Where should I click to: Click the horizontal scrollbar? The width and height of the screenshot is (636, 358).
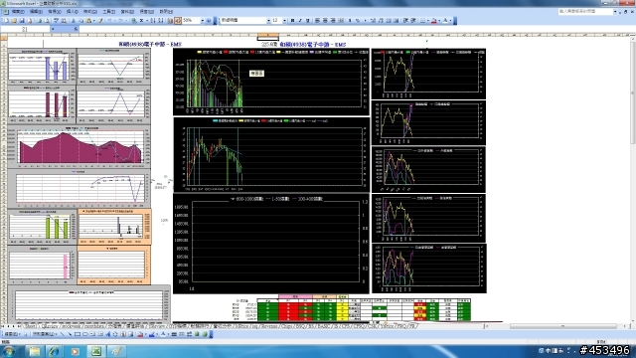pos(563,326)
